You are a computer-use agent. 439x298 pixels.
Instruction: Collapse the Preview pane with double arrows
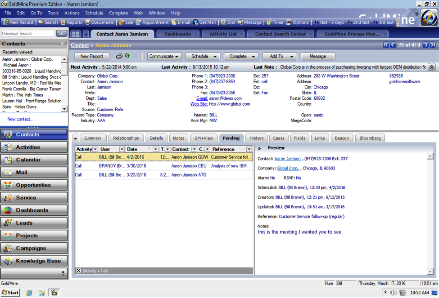[259, 148]
